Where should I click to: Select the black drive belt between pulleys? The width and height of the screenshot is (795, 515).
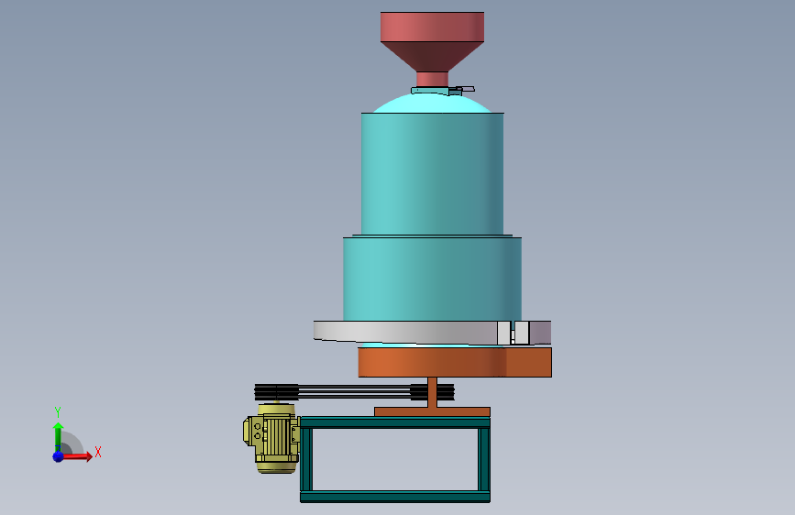tap(354, 392)
